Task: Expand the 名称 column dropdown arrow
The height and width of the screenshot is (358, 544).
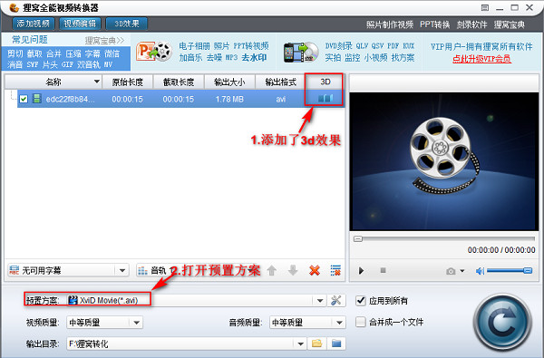Action: (x=97, y=82)
